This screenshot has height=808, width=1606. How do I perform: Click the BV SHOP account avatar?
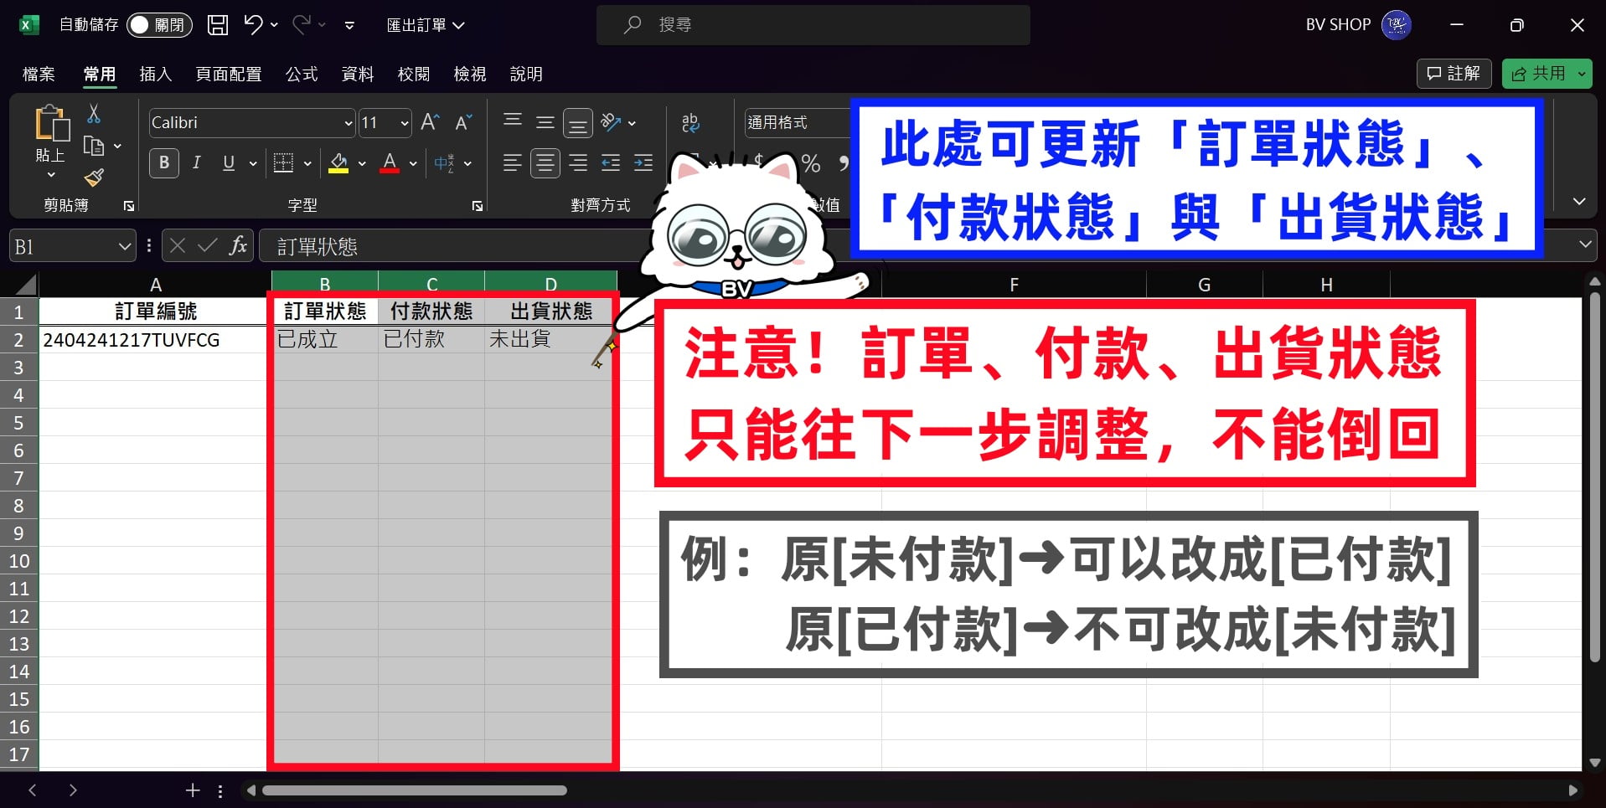pos(1397,25)
